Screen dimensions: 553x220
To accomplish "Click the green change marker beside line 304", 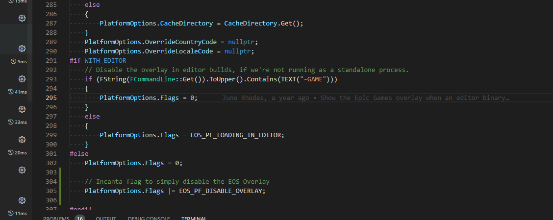I will (x=61, y=182).
